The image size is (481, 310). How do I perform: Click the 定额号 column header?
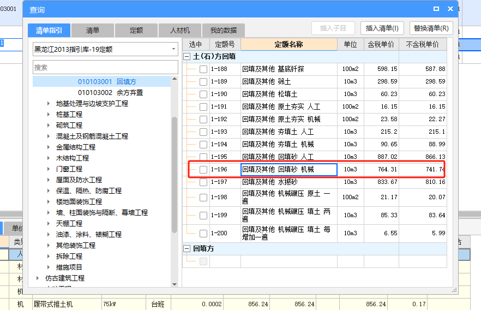[x=225, y=45]
